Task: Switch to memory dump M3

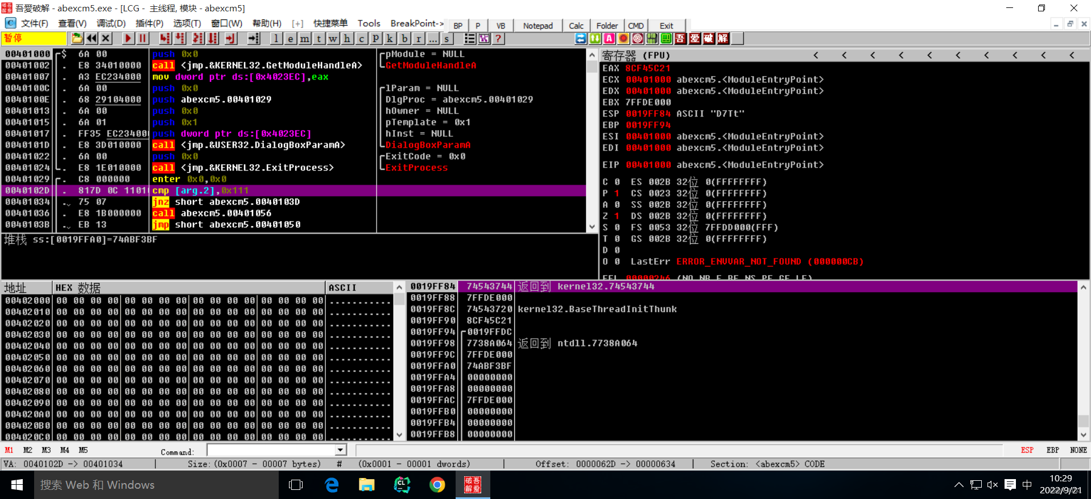Action: [46, 450]
